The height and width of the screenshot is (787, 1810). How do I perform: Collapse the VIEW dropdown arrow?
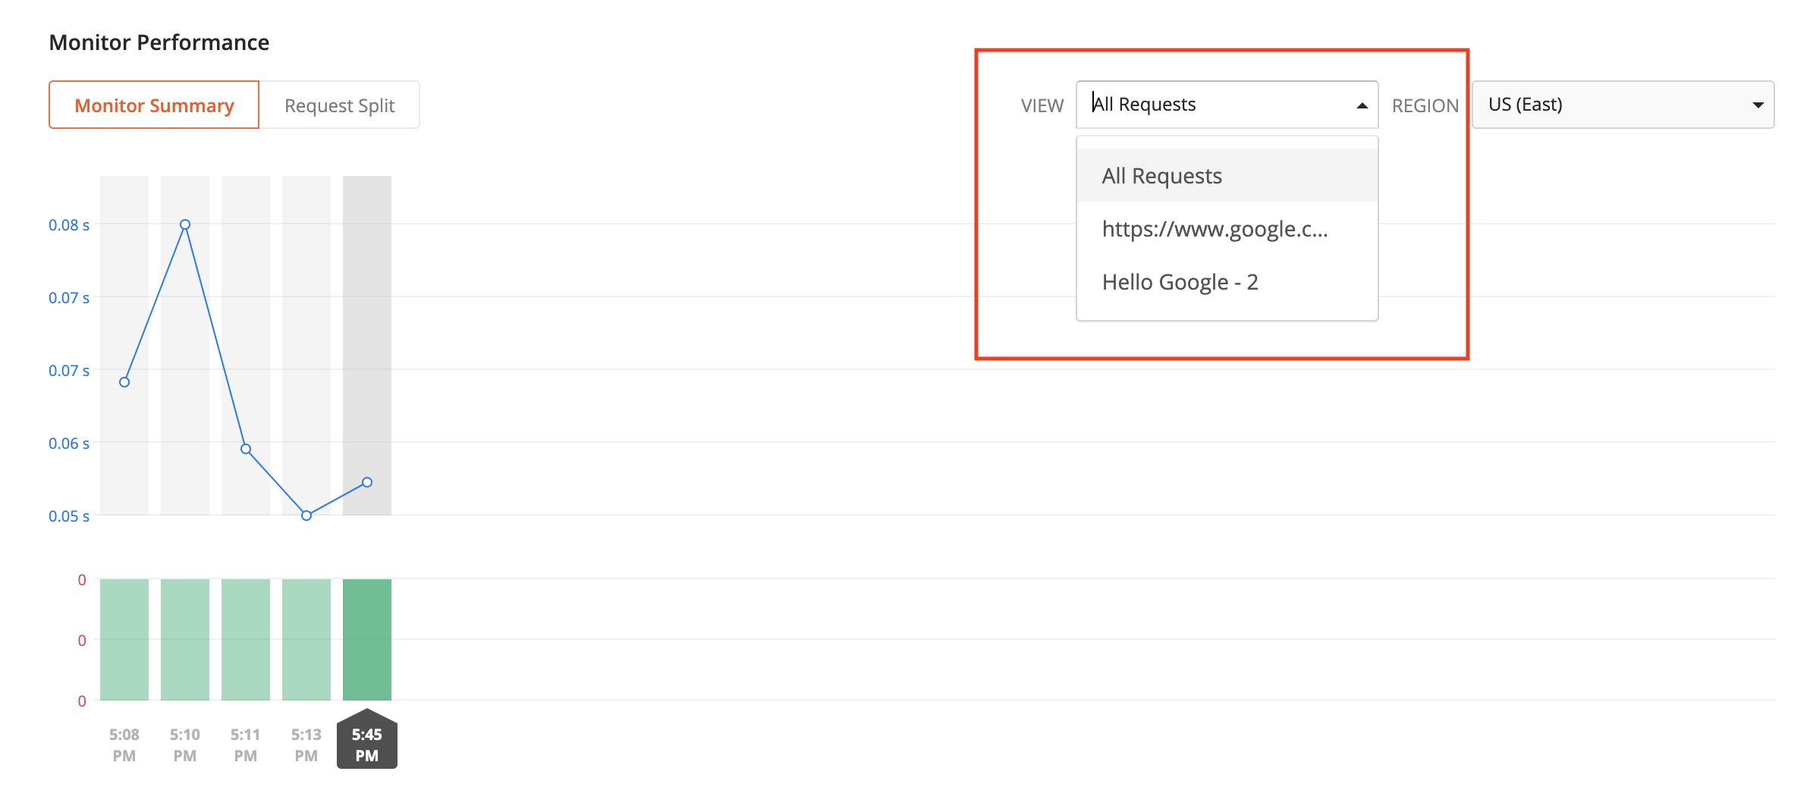pyautogui.click(x=1360, y=105)
